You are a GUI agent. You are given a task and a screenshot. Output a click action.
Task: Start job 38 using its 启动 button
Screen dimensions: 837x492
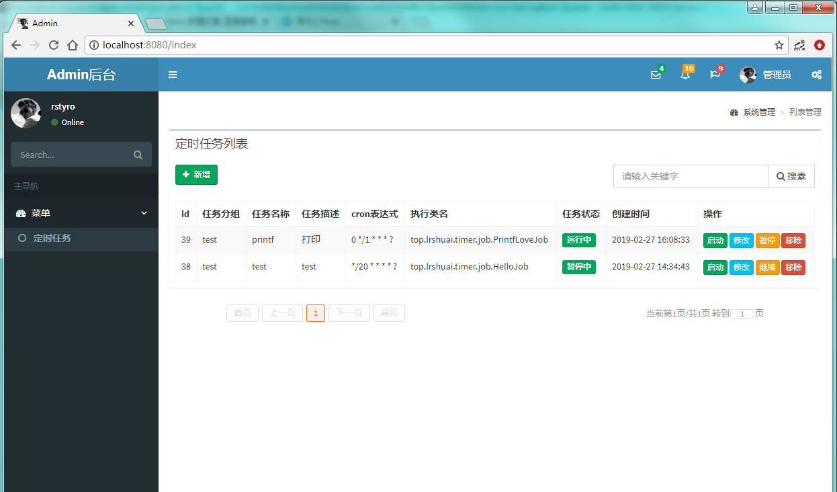[x=715, y=267]
